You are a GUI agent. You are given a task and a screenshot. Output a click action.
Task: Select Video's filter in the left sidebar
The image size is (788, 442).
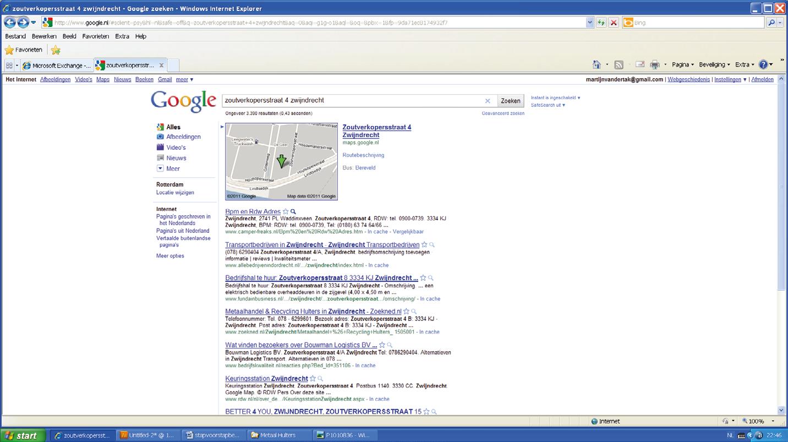176,148
